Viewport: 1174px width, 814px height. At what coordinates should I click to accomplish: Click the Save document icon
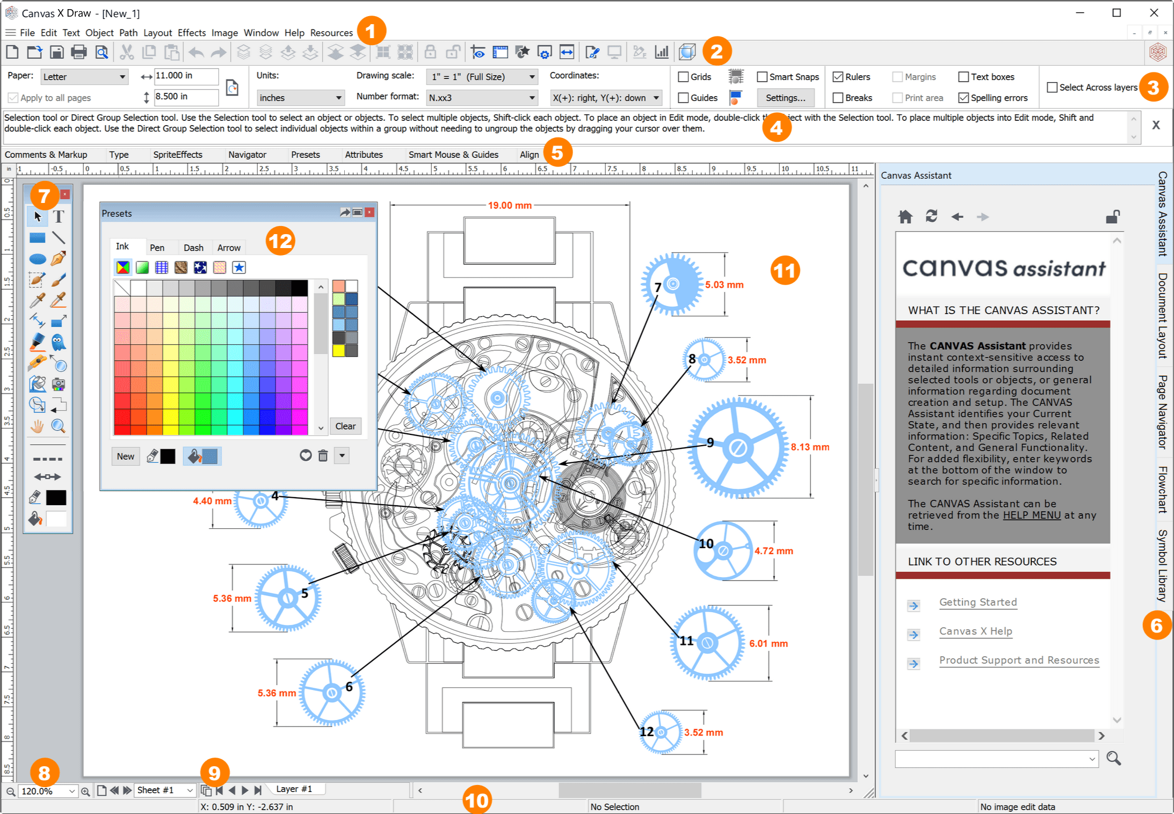pyautogui.click(x=56, y=52)
